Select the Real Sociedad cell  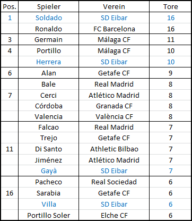point(114,182)
